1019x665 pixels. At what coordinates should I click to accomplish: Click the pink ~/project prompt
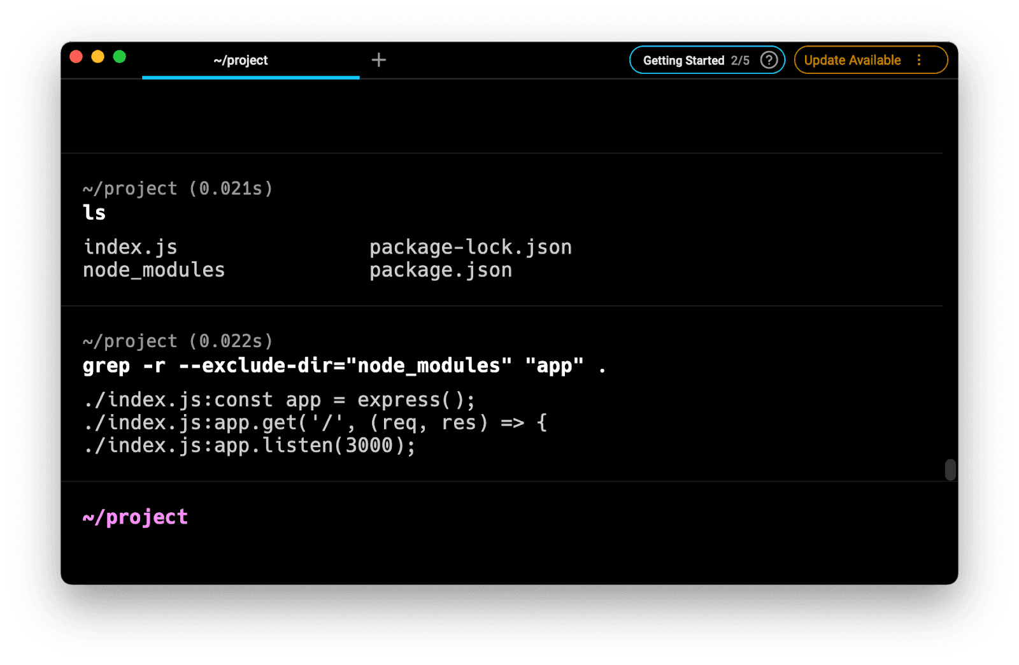coord(135,517)
